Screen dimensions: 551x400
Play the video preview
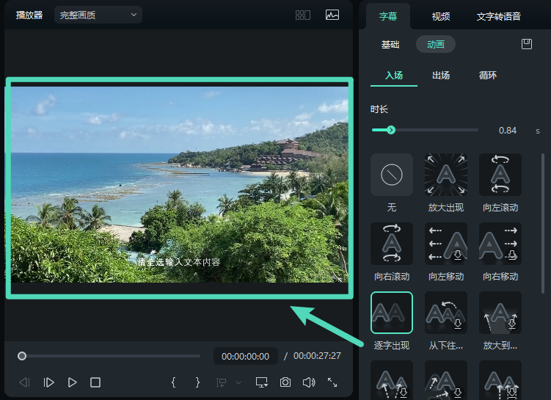coord(72,382)
